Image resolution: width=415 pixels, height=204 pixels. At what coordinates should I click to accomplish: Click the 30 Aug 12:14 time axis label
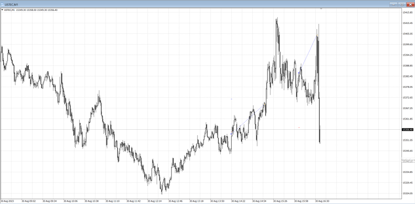point(154,201)
